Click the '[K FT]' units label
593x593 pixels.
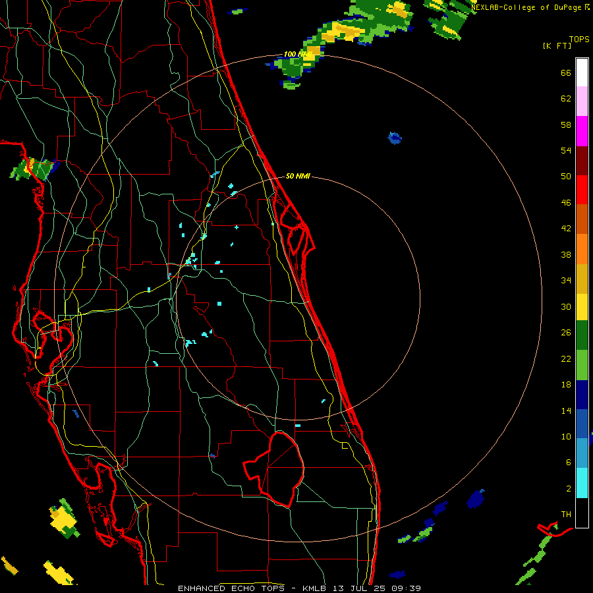(557, 46)
